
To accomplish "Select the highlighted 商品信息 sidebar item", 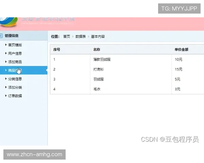I will 24,70.
